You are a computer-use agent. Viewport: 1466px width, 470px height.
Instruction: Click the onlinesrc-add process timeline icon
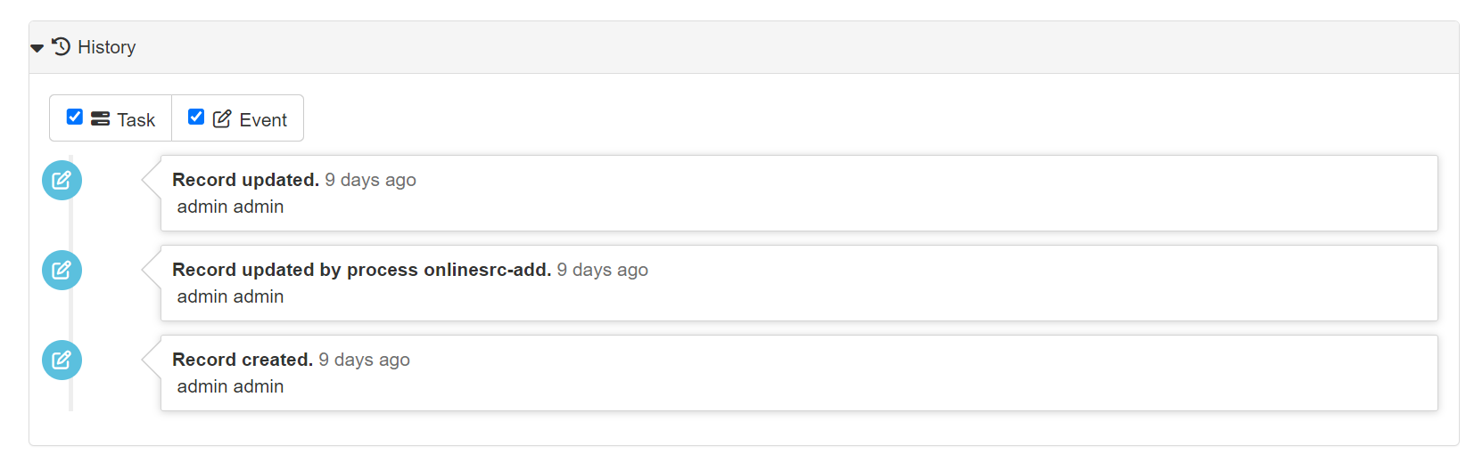(62, 271)
